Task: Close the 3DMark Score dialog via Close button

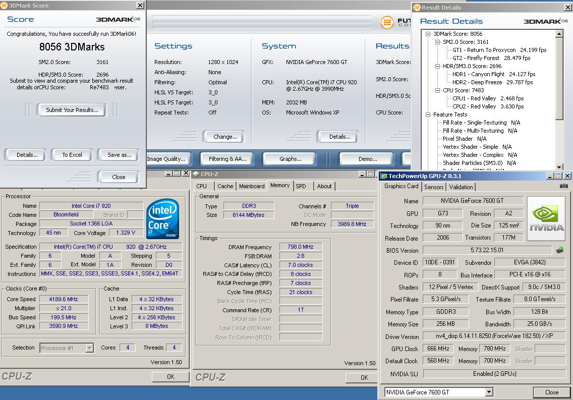Action: click(x=119, y=177)
